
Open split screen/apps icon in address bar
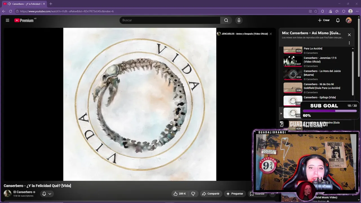pyautogui.click(x=310, y=11)
